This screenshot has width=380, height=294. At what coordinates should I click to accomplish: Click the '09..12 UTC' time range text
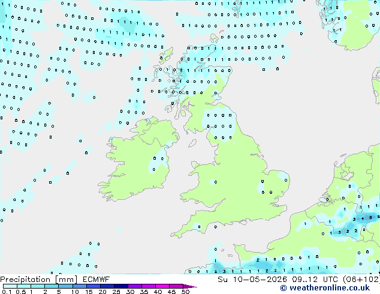click(x=315, y=280)
